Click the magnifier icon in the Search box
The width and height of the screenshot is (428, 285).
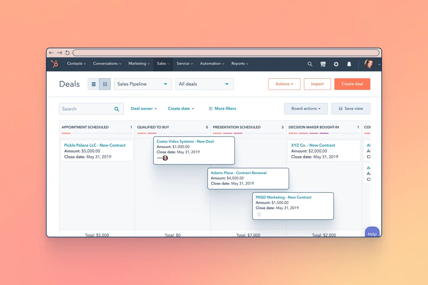[x=117, y=109]
